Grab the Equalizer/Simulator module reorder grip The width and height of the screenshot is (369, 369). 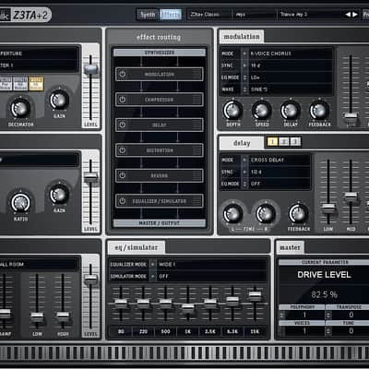[196, 201]
